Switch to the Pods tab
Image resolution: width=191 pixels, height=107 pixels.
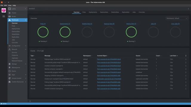coord(84,12)
